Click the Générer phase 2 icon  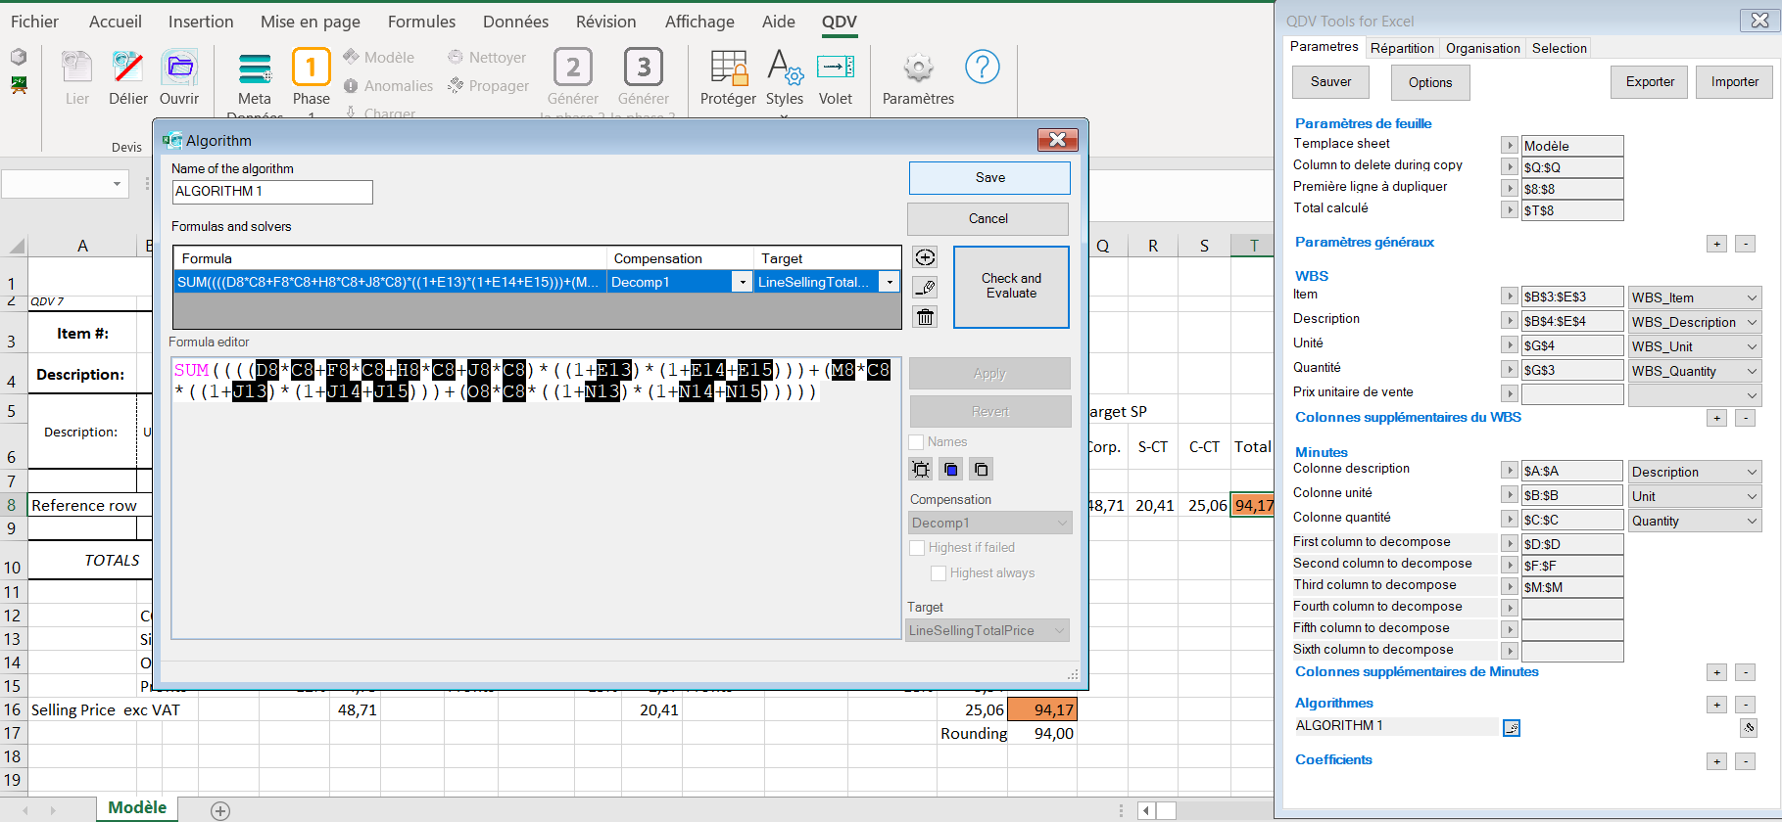(573, 68)
